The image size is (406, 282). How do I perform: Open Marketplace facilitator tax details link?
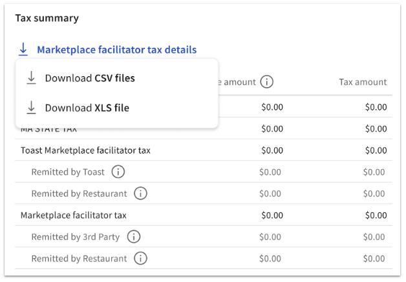click(x=116, y=50)
